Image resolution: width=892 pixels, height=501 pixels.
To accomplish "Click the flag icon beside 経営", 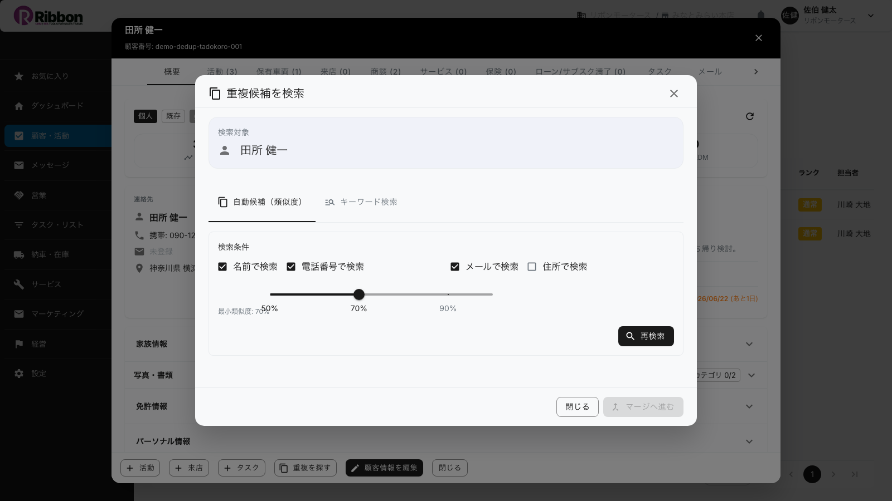I will pos(19,344).
